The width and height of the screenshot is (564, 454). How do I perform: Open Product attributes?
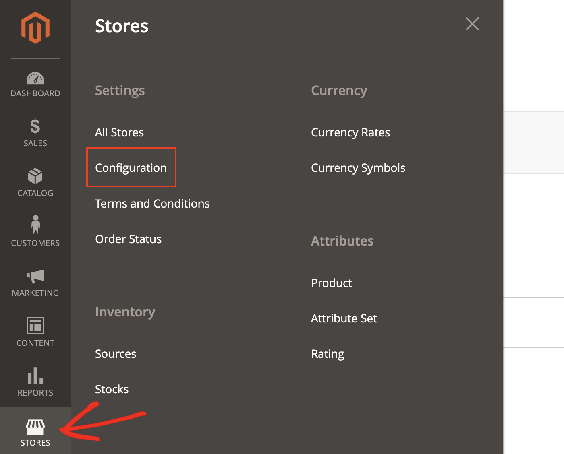tap(331, 283)
